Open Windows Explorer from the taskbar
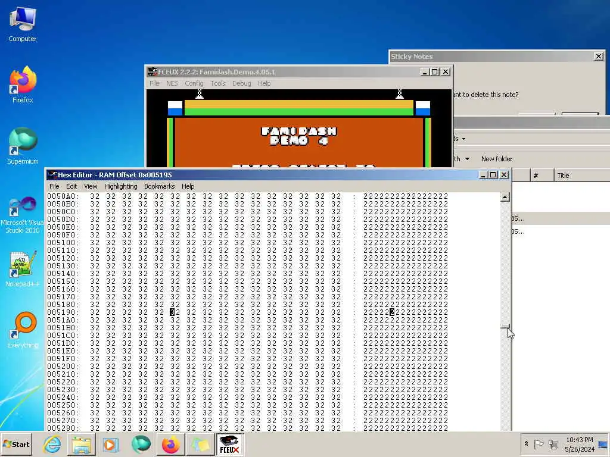The width and height of the screenshot is (610, 457). tap(81, 444)
